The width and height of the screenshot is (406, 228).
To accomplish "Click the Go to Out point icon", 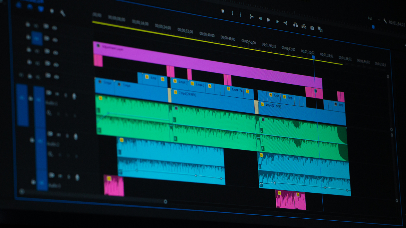I will 285,23.
